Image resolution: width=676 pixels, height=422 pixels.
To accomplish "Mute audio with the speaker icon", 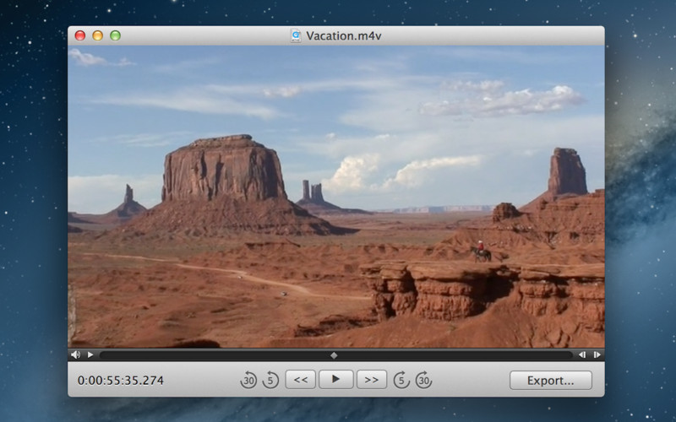I will click(x=75, y=354).
